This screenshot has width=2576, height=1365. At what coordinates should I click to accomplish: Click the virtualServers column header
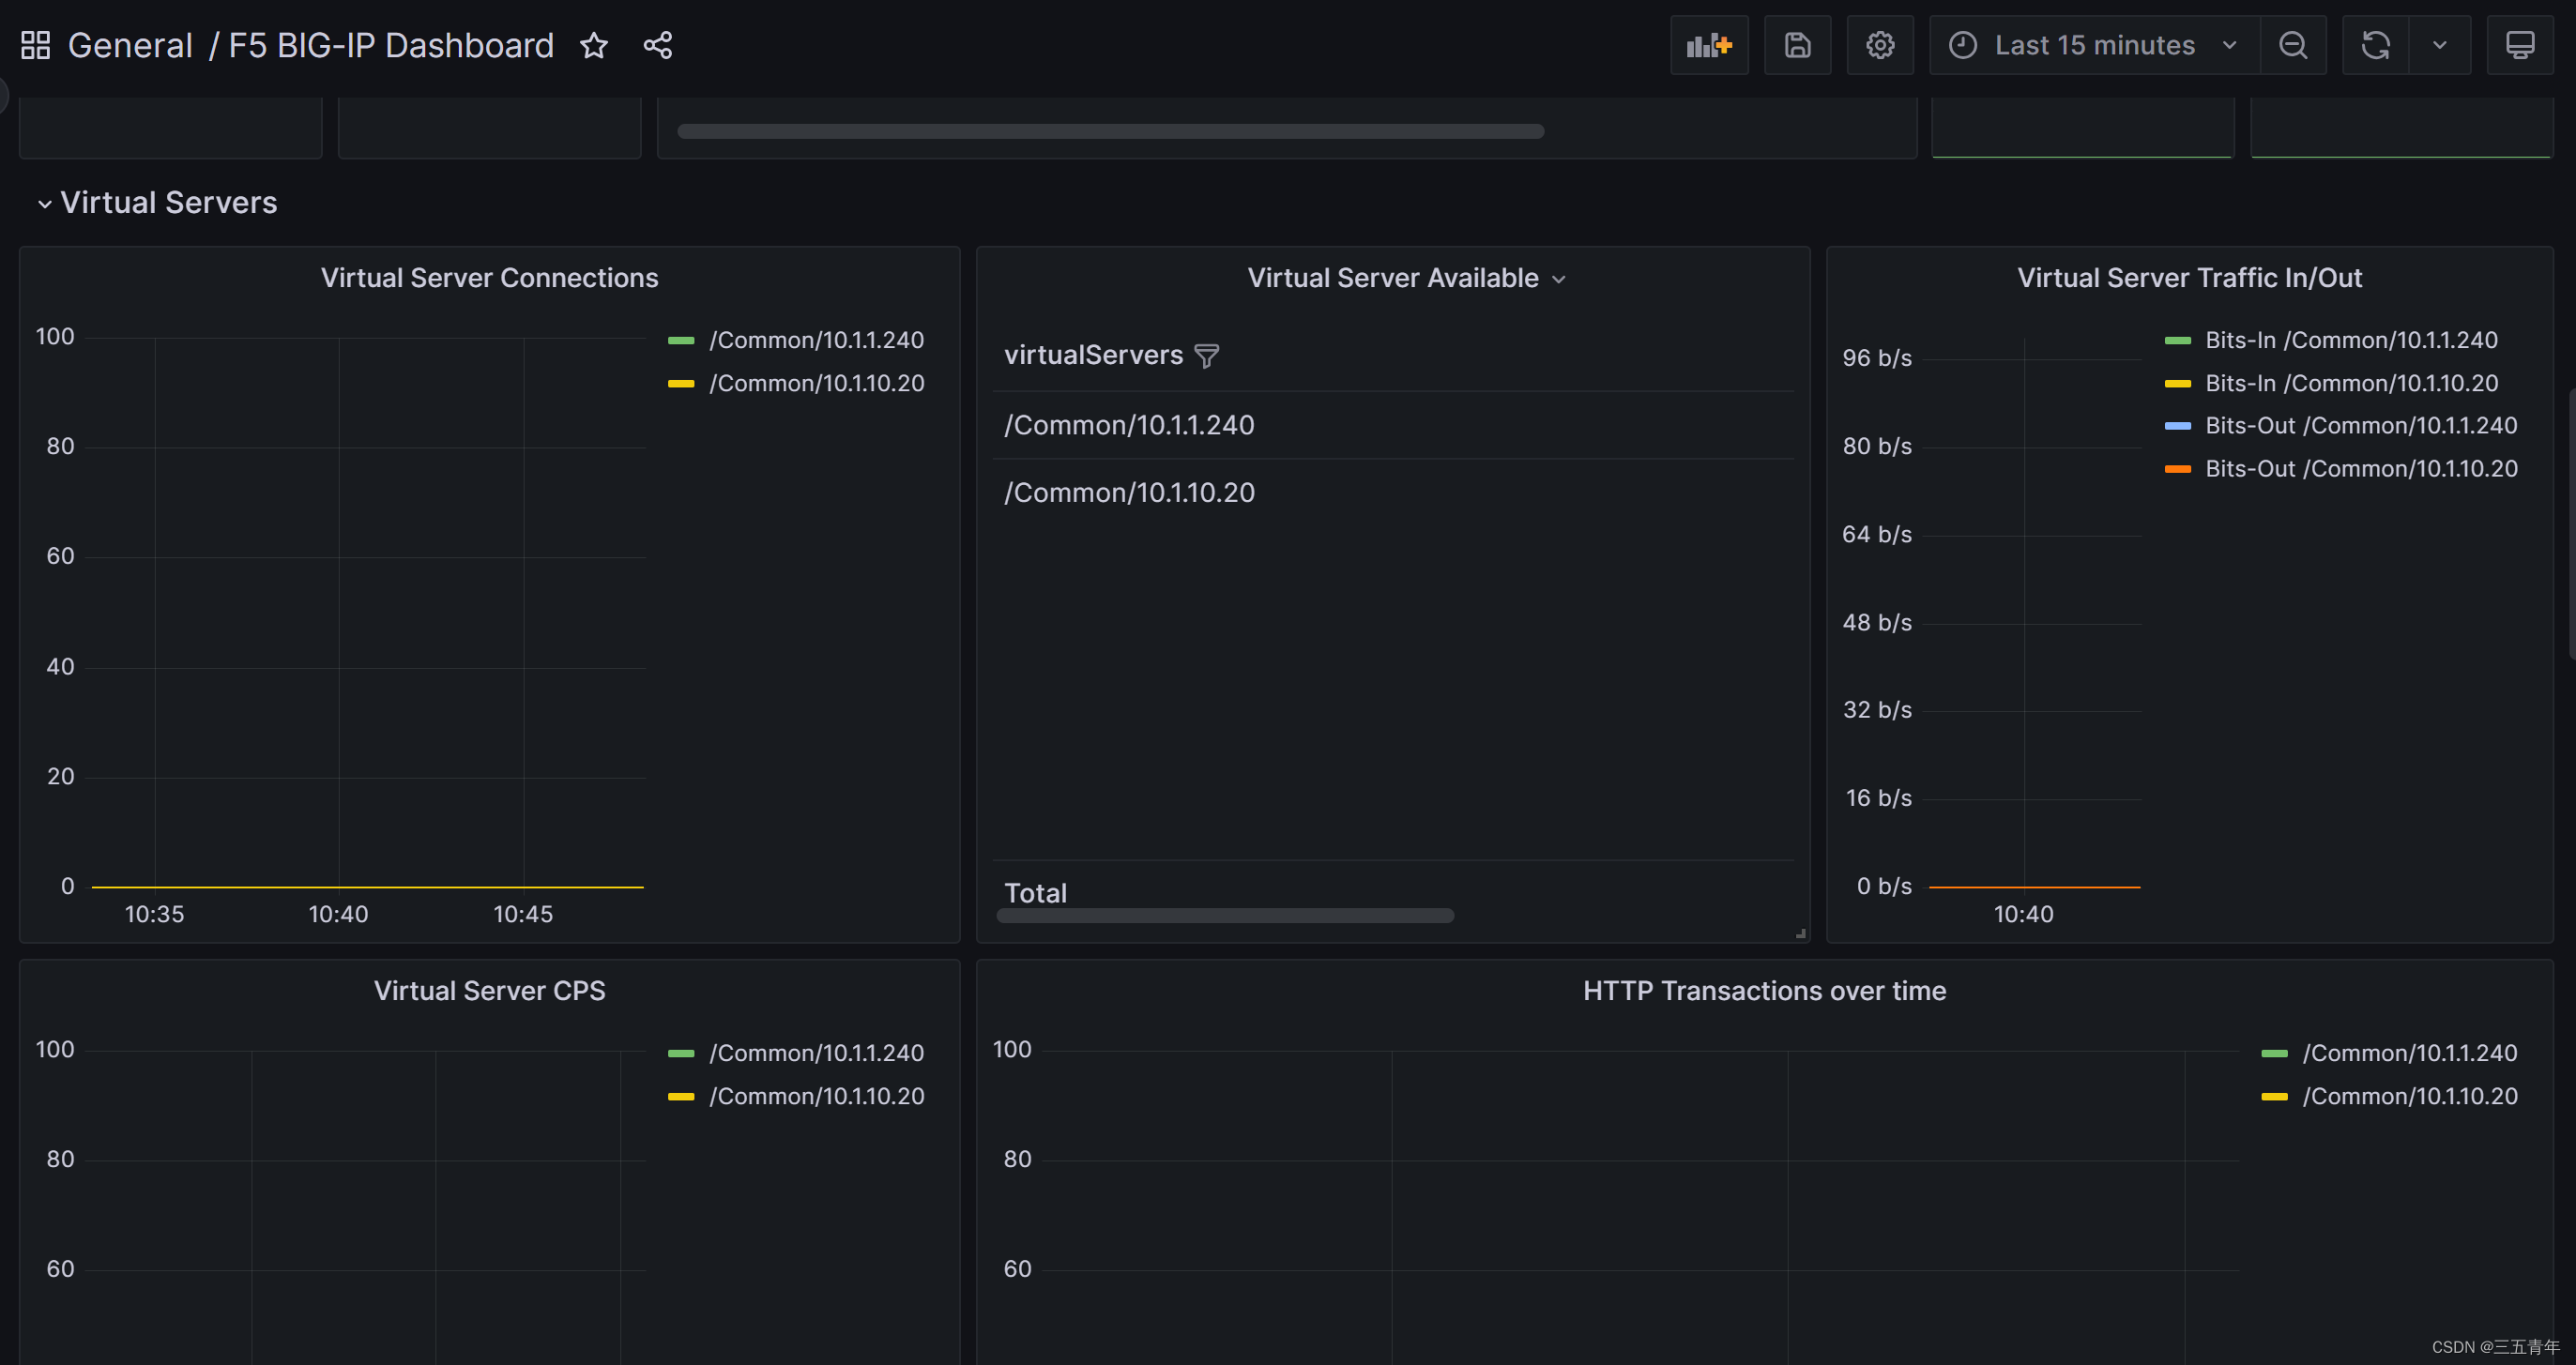pyautogui.click(x=1093, y=355)
